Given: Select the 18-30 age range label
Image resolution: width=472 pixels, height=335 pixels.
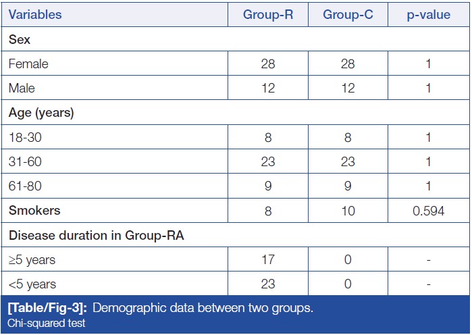Looking at the screenshot, I should pos(24,137).
